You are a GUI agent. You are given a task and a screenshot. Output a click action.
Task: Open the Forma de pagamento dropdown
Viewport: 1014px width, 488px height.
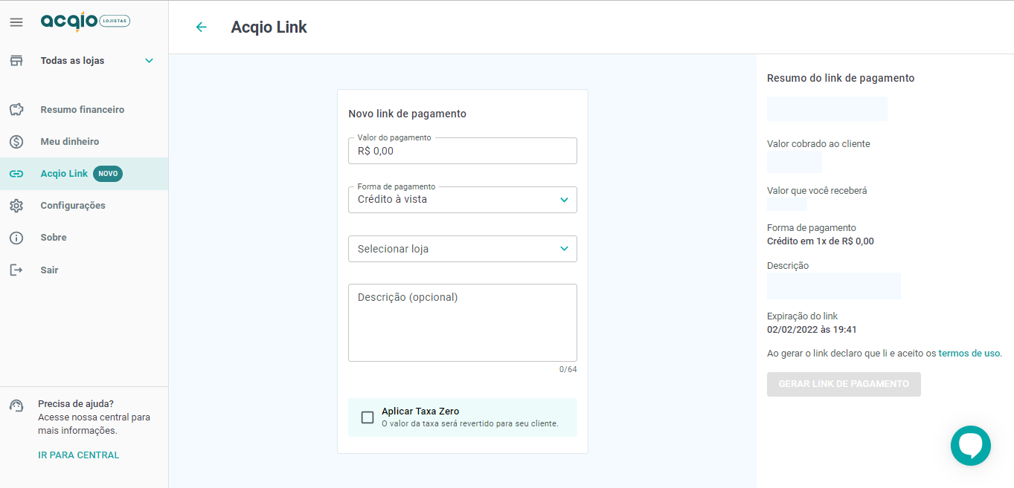pos(463,200)
